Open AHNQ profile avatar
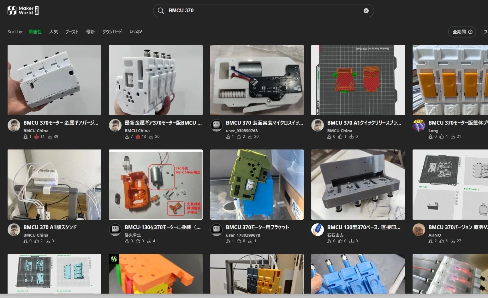This screenshot has height=298, width=488. coord(419,230)
